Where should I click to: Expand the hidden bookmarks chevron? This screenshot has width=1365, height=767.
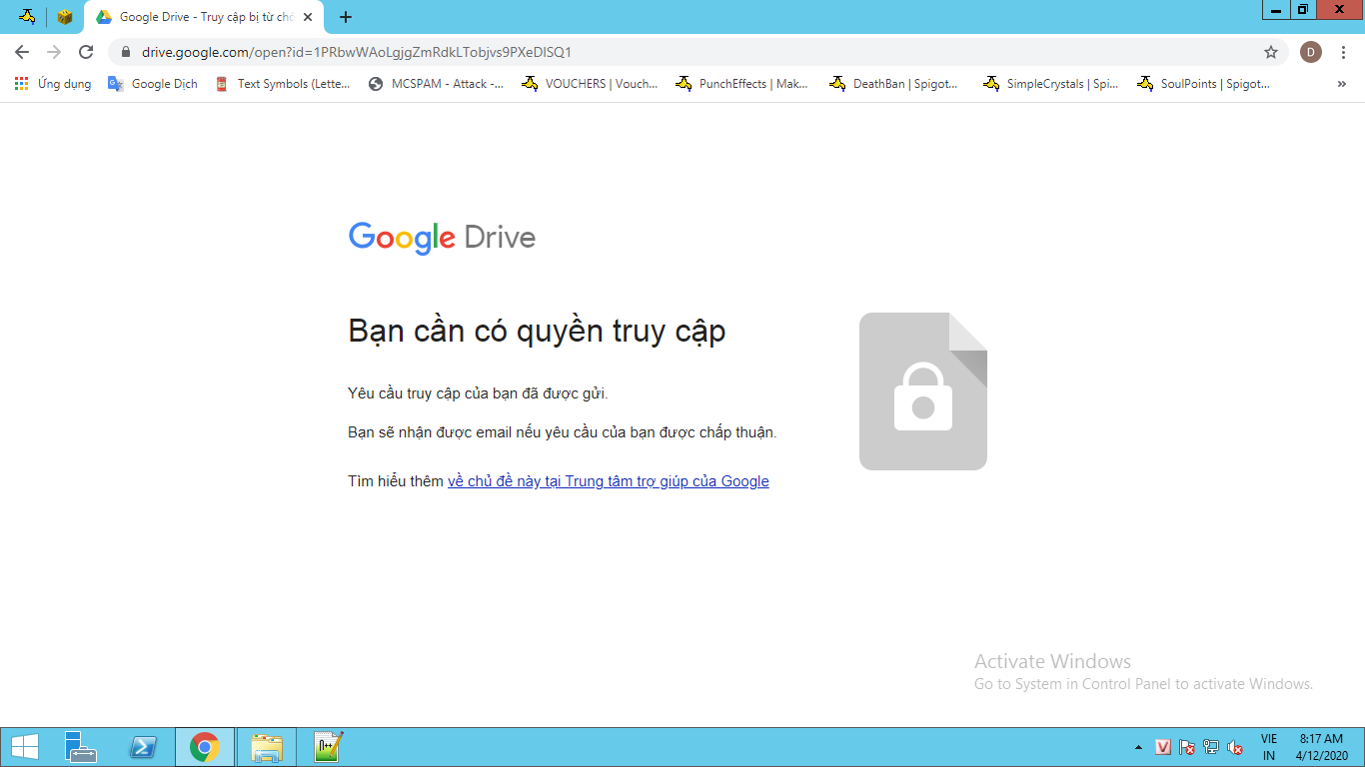[1341, 84]
